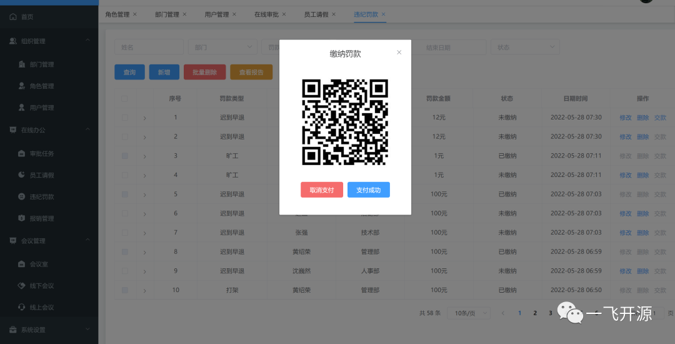This screenshot has height=344, width=675.
Task: Click the 取消支付 button
Action: [x=322, y=190]
